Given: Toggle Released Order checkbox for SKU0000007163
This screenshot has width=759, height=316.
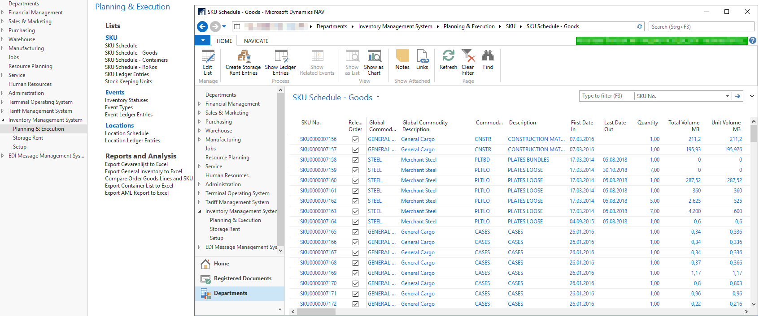Looking at the screenshot, I should [355, 211].
